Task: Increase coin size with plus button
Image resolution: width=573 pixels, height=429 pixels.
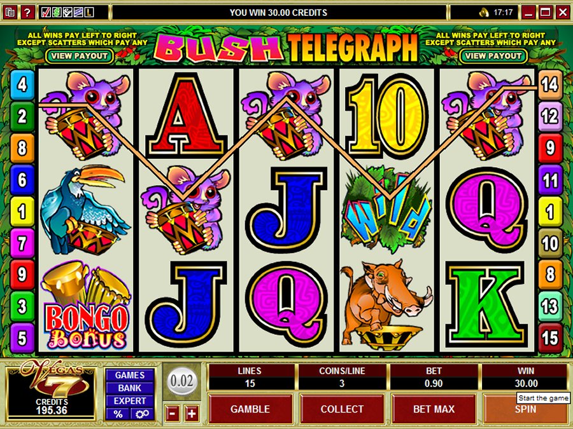Action: coord(192,413)
